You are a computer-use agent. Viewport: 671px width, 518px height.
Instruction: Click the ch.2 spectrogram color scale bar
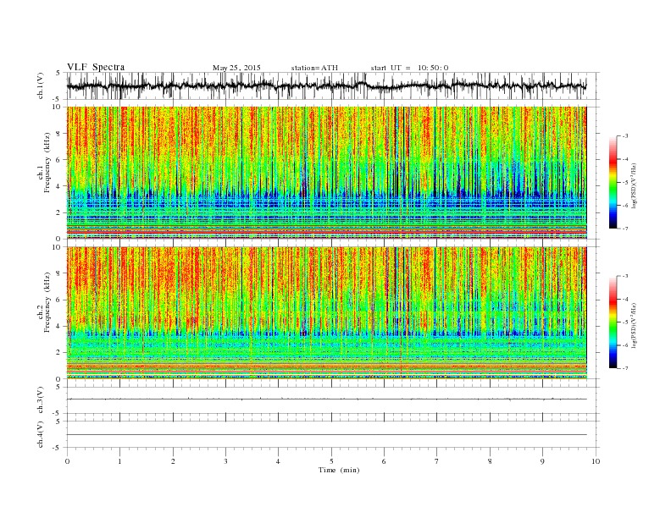(613, 322)
